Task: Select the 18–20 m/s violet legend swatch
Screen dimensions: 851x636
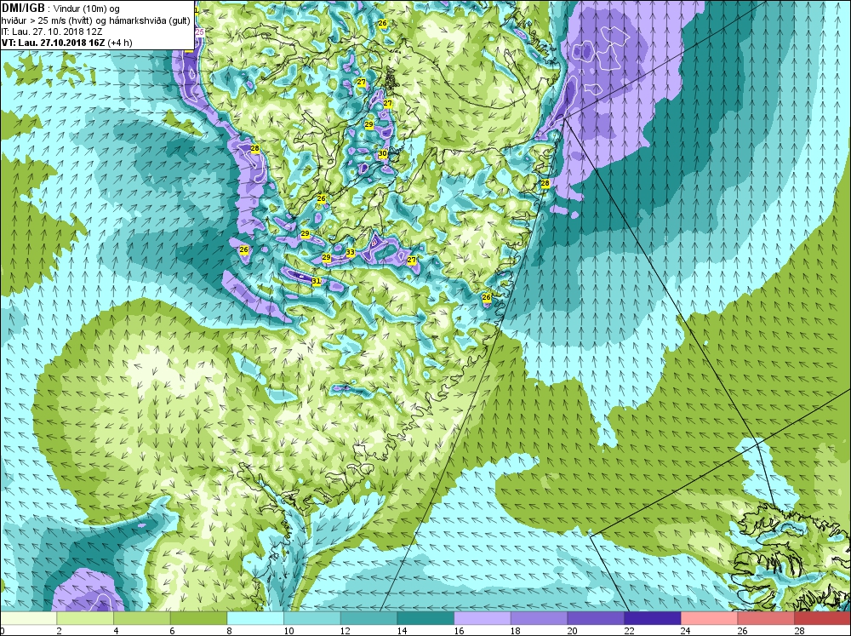Action: point(539,619)
